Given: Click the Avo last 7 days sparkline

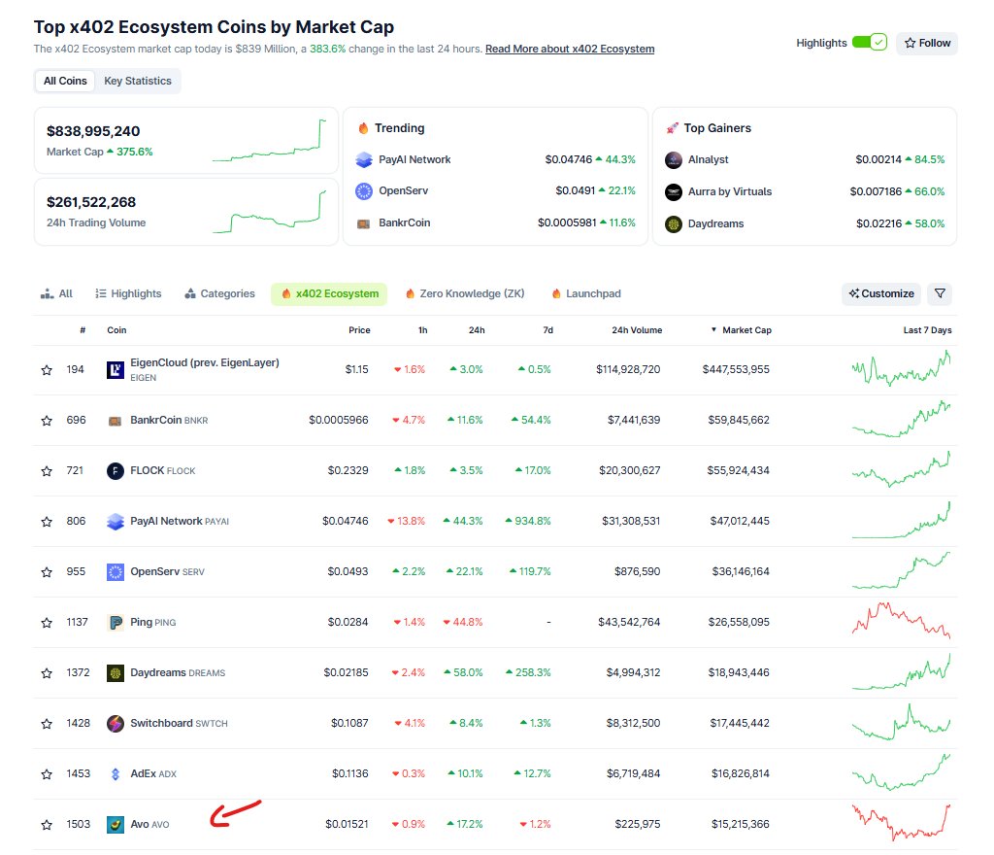Looking at the screenshot, I should coord(901,822).
